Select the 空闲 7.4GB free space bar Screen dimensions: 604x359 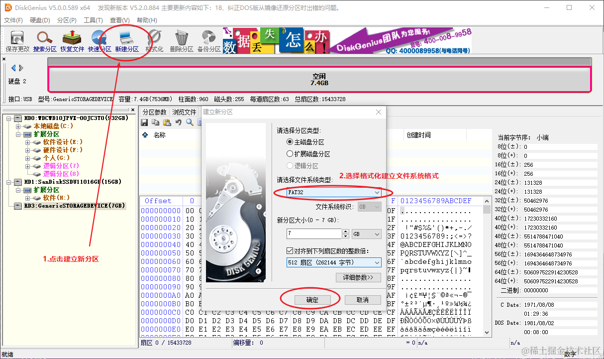point(319,79)
